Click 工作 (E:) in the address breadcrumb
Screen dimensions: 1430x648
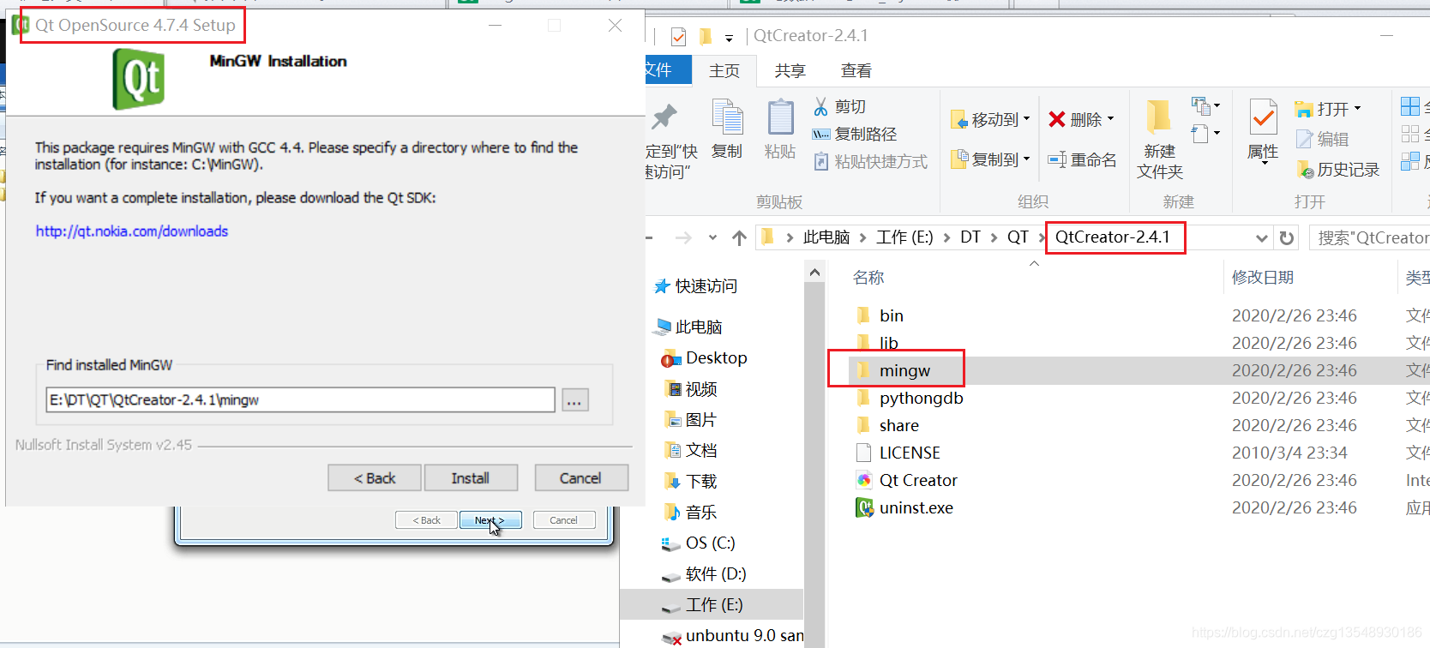click(x=904, y=237)
